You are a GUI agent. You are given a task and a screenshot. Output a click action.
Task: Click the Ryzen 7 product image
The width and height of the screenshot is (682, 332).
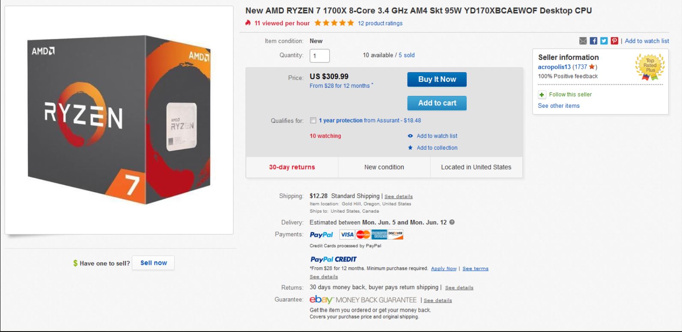119,120
